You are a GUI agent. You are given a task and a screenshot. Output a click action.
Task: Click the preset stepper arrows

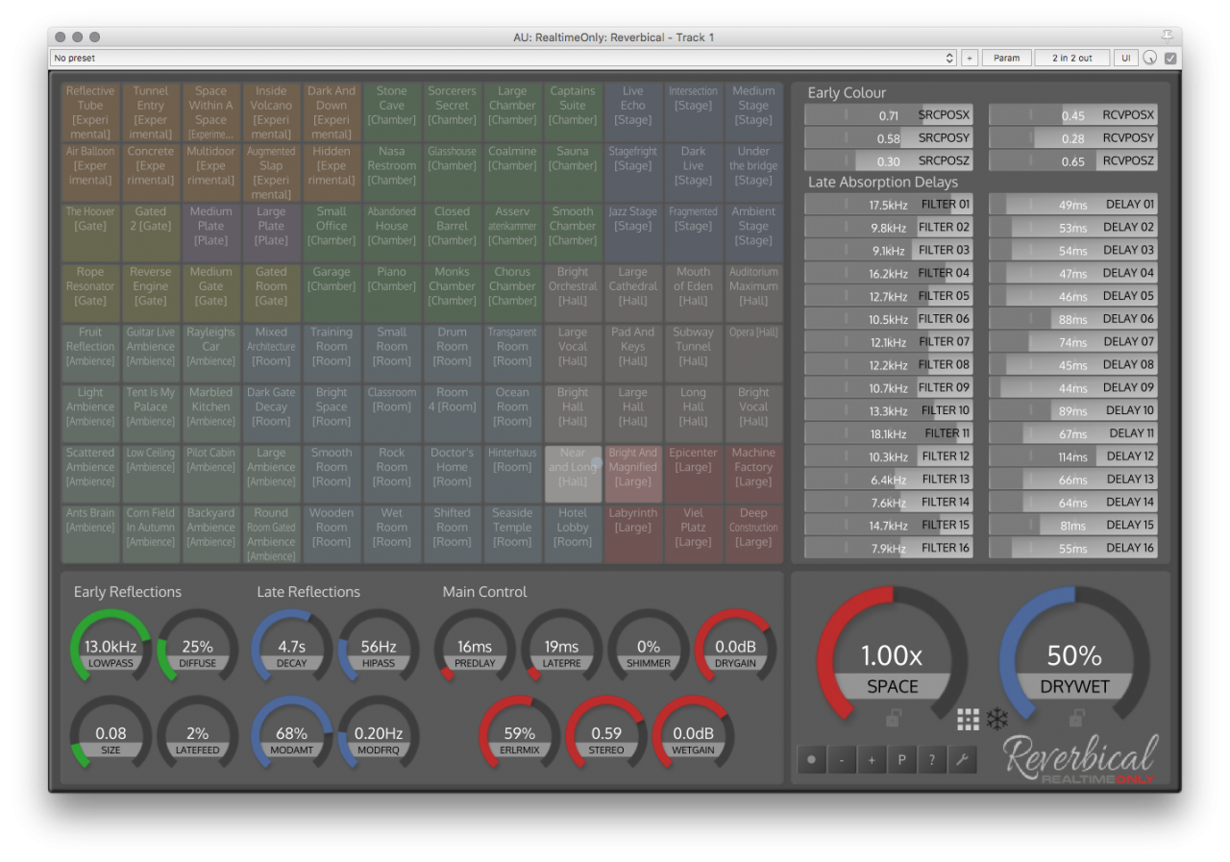pos(950,59)
